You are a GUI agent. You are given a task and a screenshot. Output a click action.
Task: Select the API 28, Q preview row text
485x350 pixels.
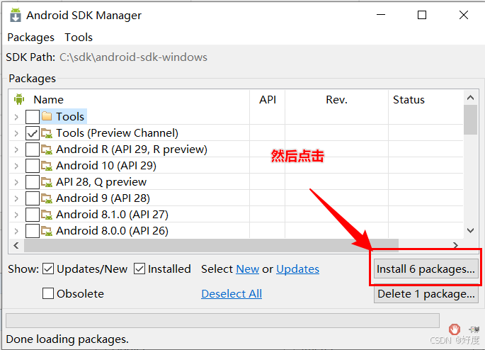(101, 182)
